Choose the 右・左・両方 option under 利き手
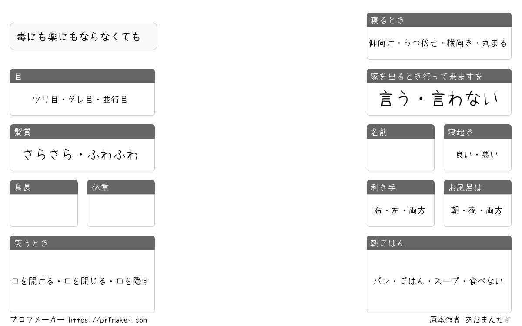522x326 pixels. pyautogui.click(x=400, y=210)
